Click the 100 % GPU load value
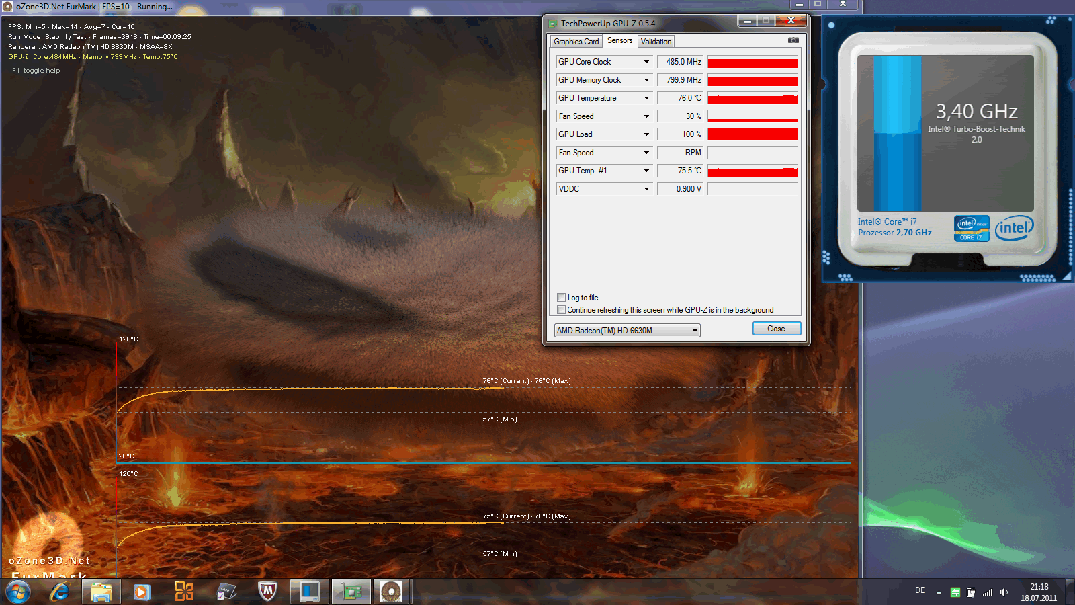The width and height of the screenshot is (1075, 605). click(680, 134)
